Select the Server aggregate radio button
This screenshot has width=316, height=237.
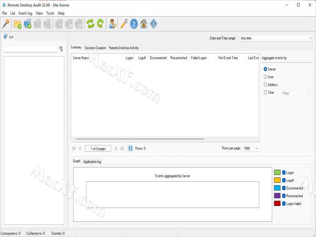click(x=265, y=69)
